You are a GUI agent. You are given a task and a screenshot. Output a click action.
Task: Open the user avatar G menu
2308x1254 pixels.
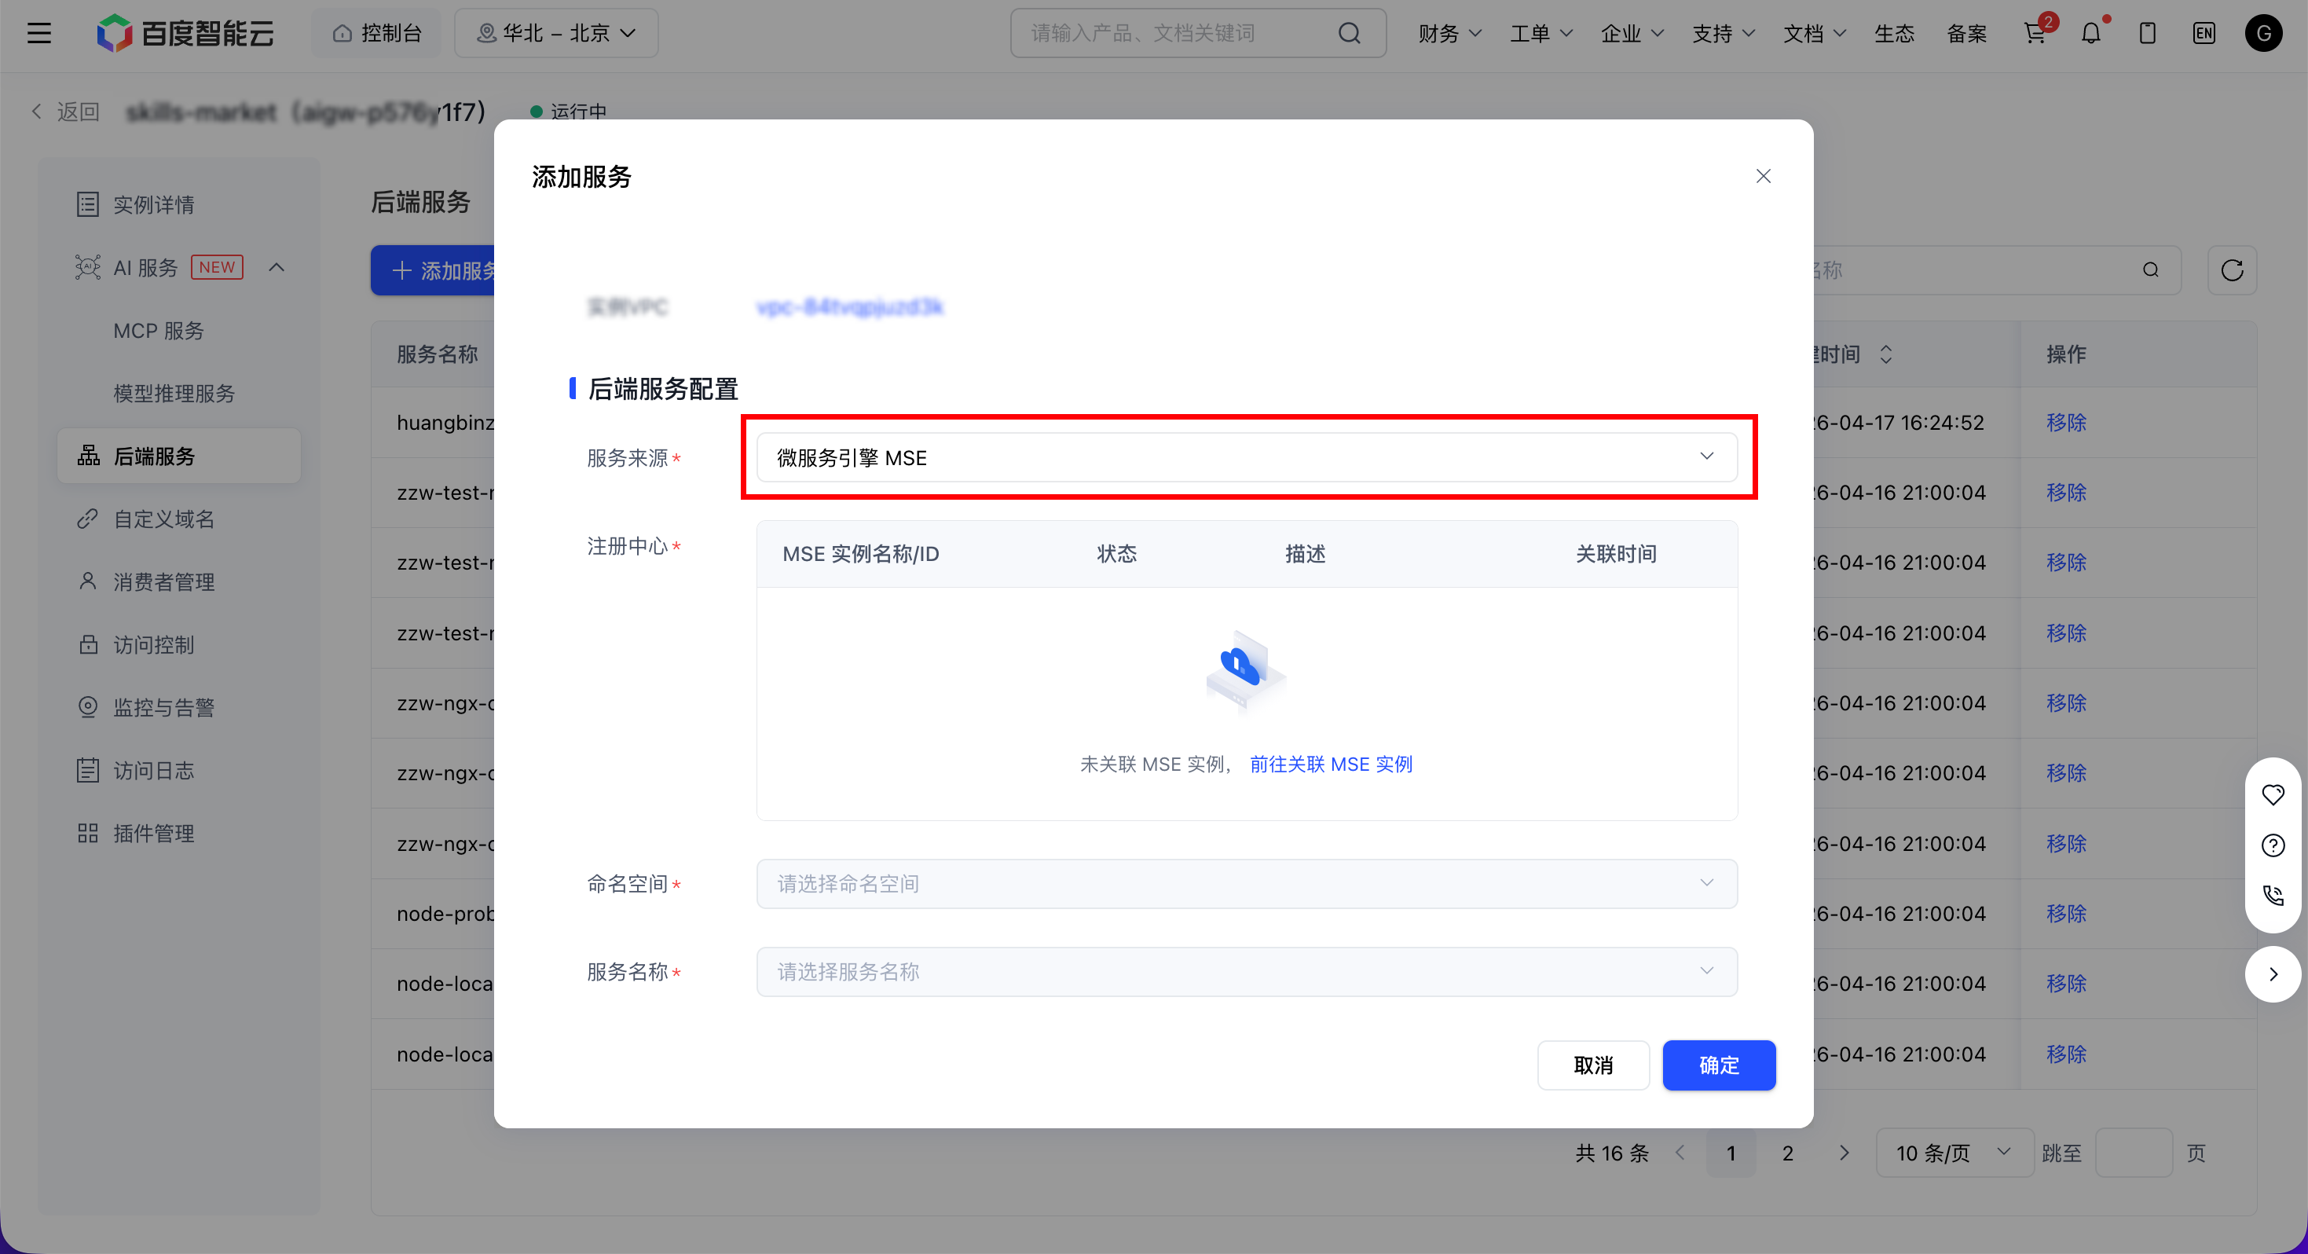pyautogui.click(x=2264, y=33)
